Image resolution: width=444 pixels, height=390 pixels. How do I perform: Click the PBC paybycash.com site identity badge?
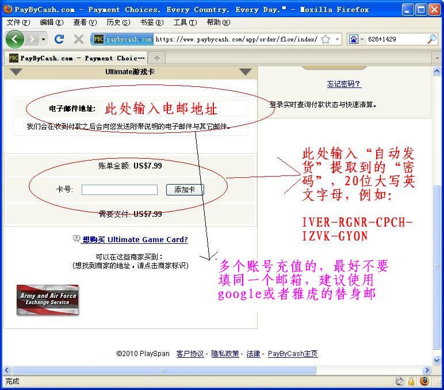pos(123,39)
